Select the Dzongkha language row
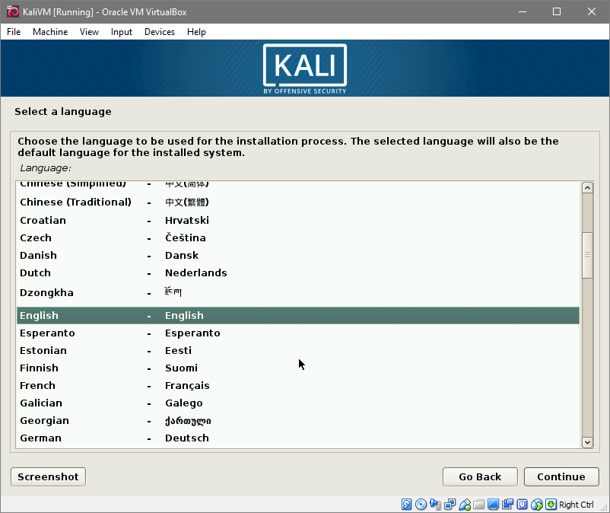610x513 pixels. (298, 293)
